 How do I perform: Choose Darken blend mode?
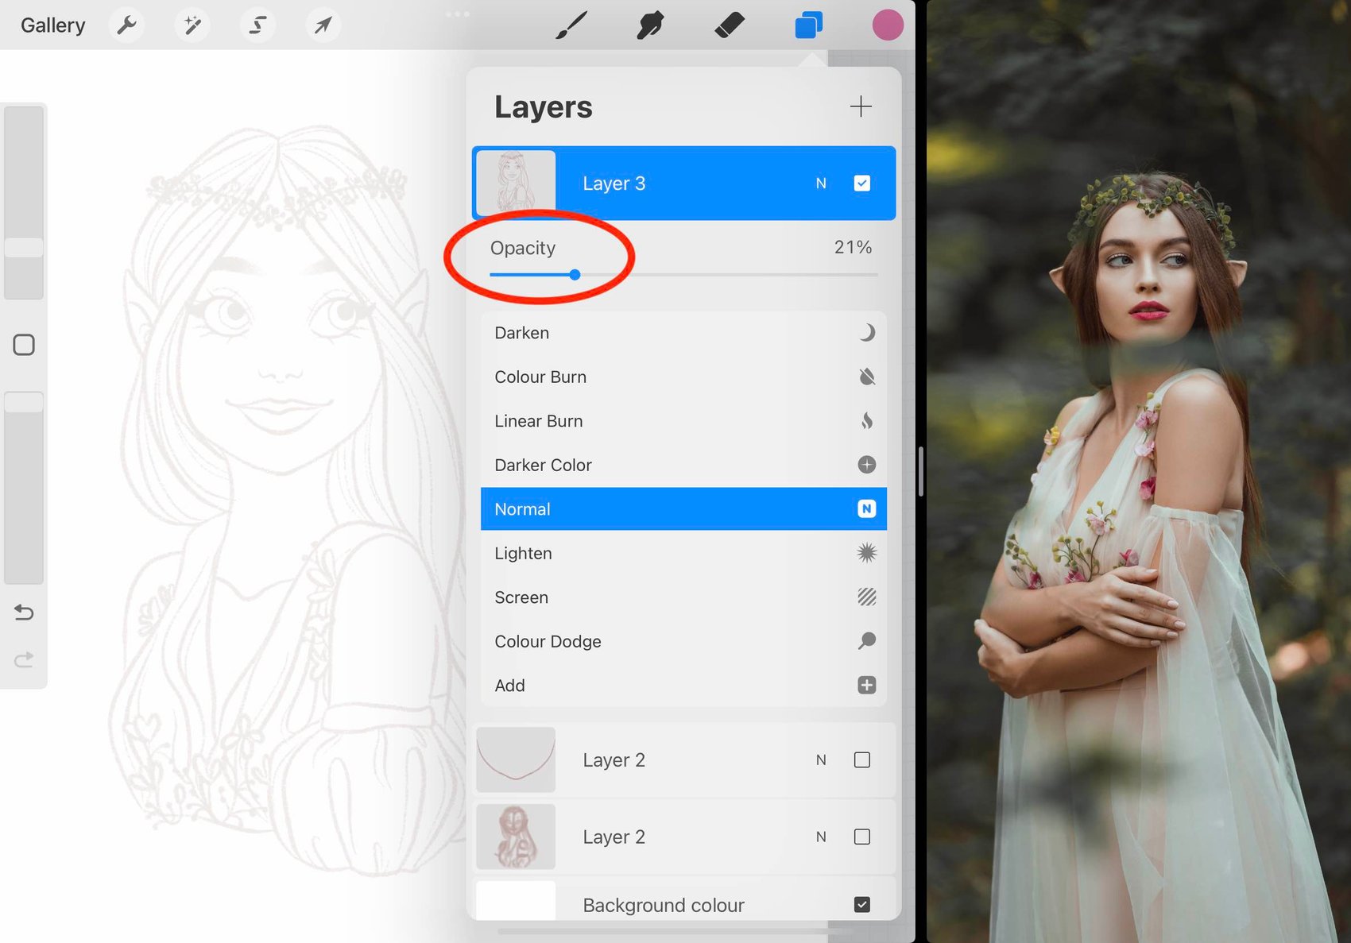683,333
